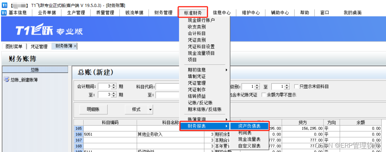Click the 余额 column header
This screenshot has width=386, height=152.
(360, 122)
